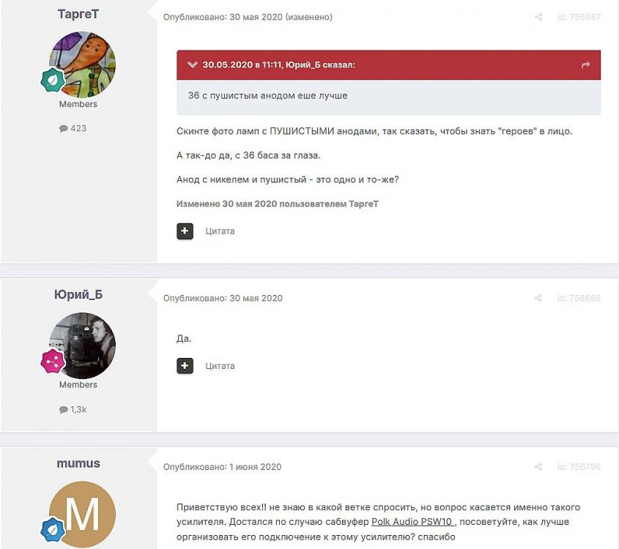The height and width of the screenshot is (549, 619).
Task: Collapse the quote from Юрий_Б
Action: click(x=192, y=64)
